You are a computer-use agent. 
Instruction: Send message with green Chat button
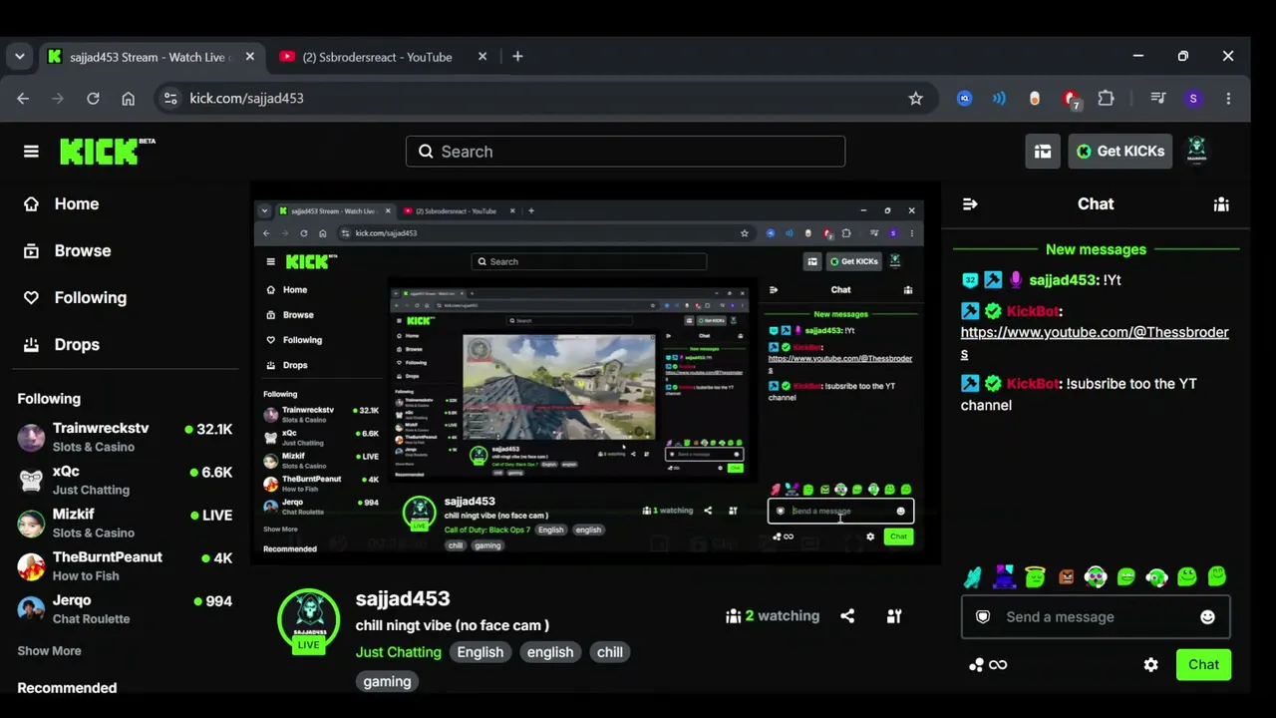pos(1203,665)
